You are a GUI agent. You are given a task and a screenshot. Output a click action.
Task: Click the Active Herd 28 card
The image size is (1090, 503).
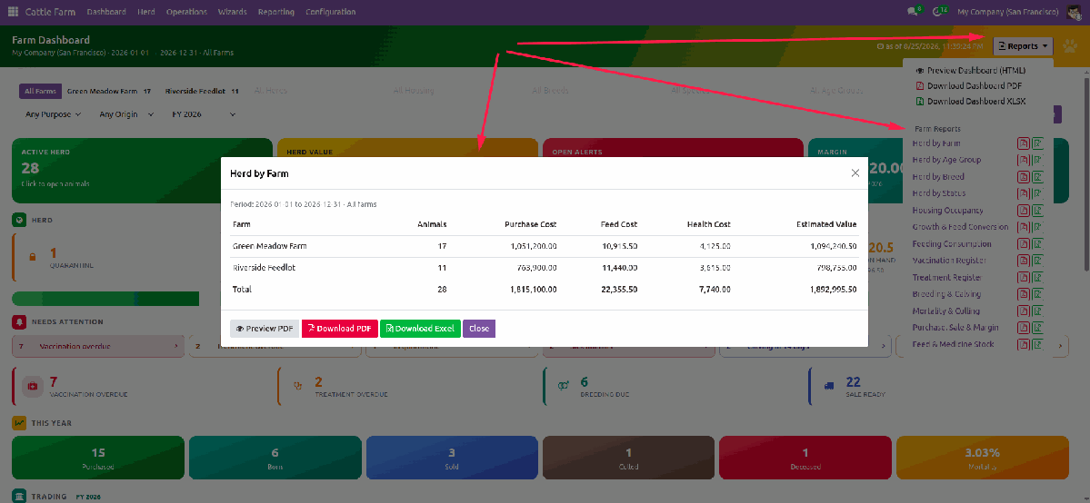pos(142,171)
